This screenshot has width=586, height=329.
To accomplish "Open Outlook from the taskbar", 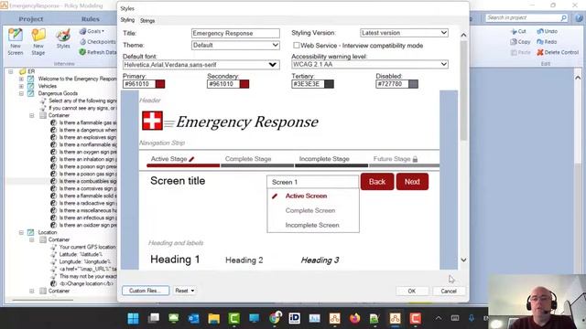I will click(x=193, y=318).
